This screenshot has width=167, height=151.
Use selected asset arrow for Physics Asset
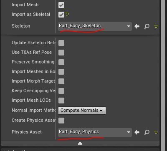coord(137,132)
